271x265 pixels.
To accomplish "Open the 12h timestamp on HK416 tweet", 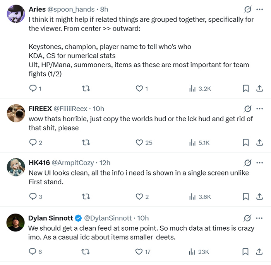I will (x=105, y=163).
